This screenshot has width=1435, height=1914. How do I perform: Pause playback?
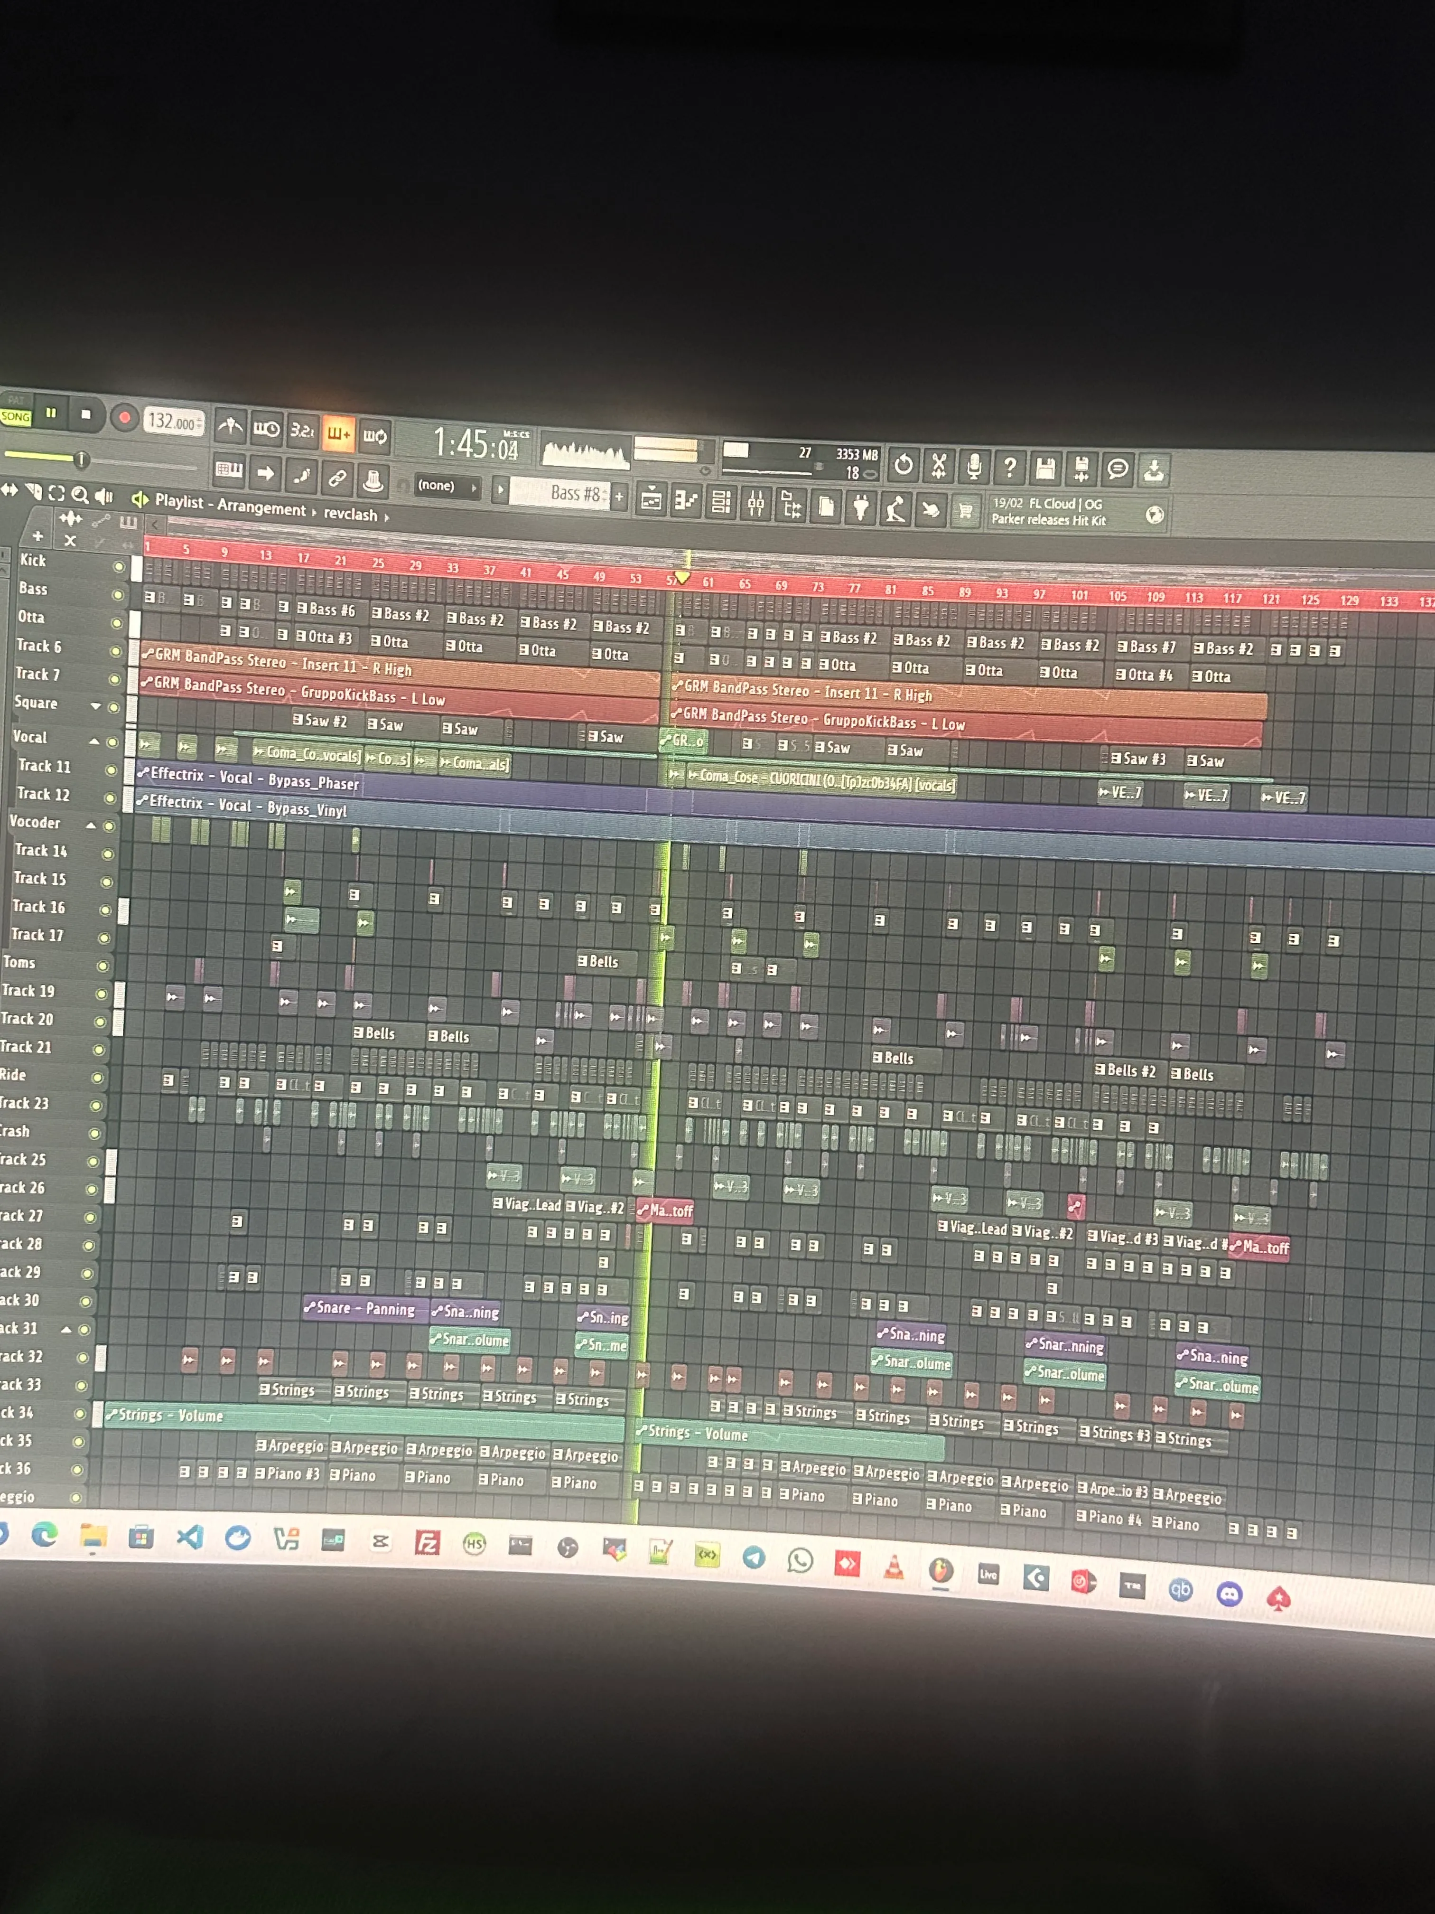[x=51, y=413]
